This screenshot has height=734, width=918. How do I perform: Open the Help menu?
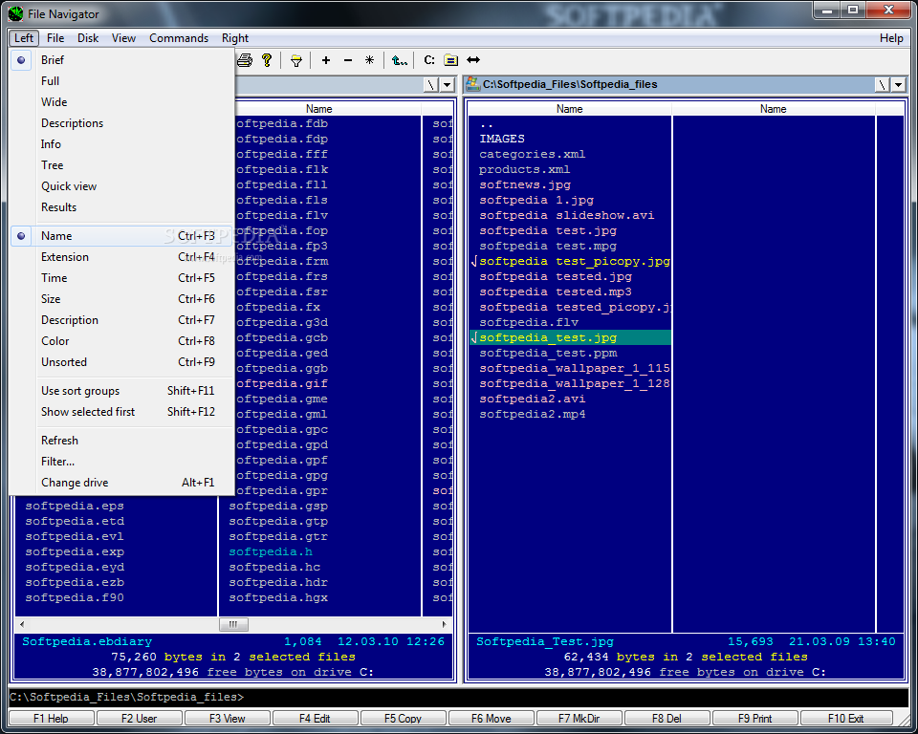(891, 38)
